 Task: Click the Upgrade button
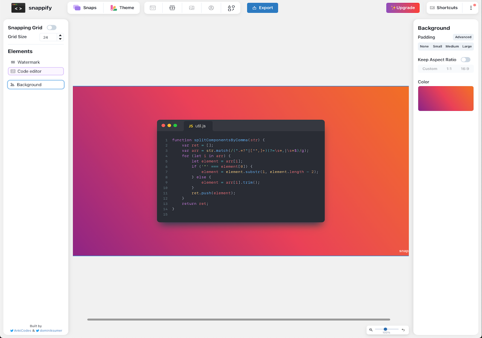(x=403, y=8)
